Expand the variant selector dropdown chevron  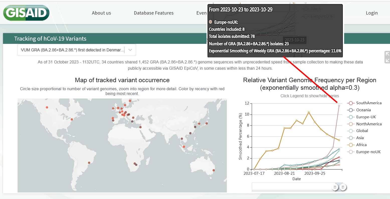coord(130,50)
